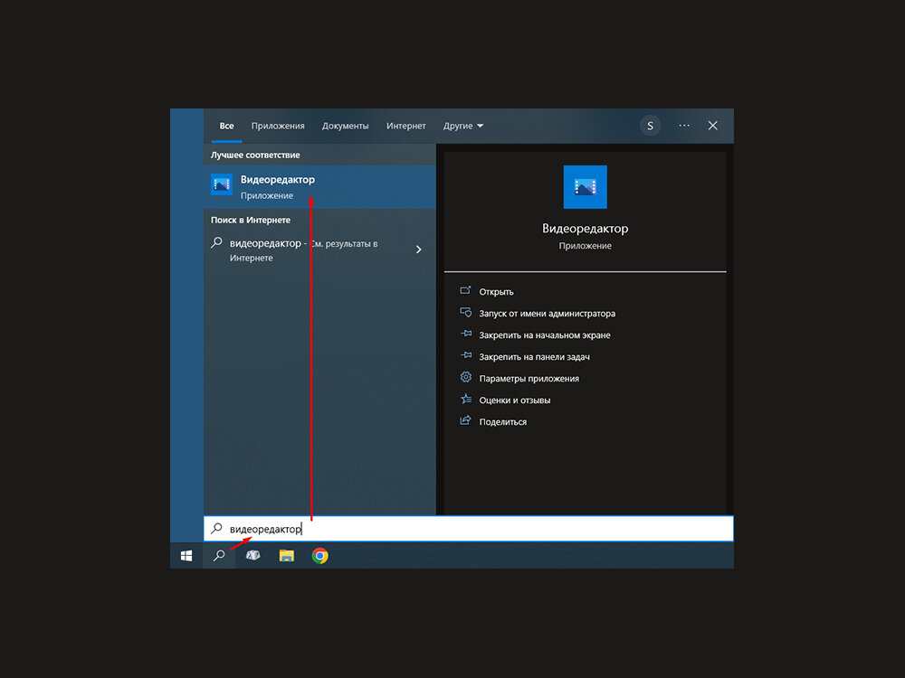Screen dimensions: 905x678
Task: Click inside the search input field
Action: click(x=468, y=528)
